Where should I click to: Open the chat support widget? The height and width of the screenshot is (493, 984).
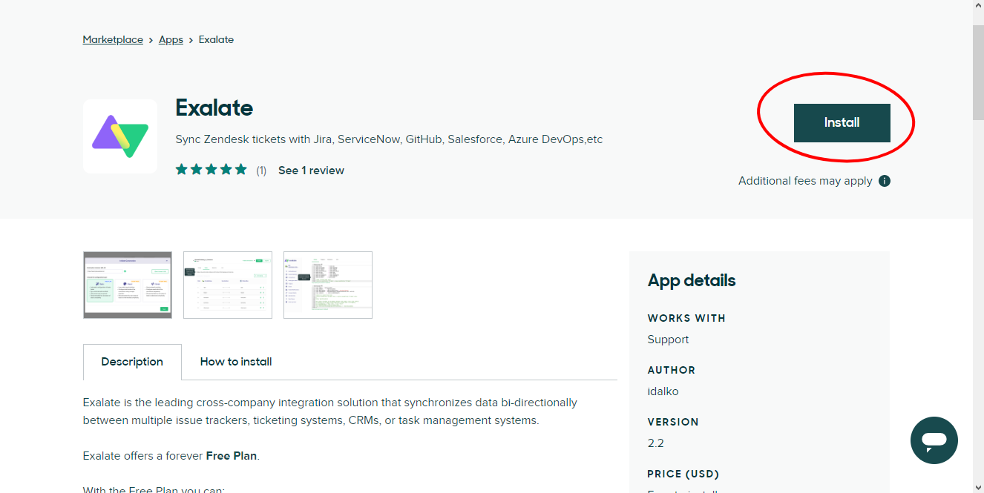(x=934, y=440)
